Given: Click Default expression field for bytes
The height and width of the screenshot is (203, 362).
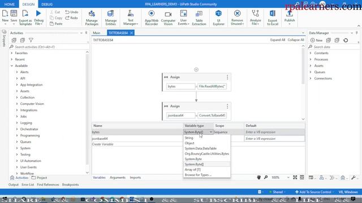Looking at the screenshot, I should click(274, 132).
